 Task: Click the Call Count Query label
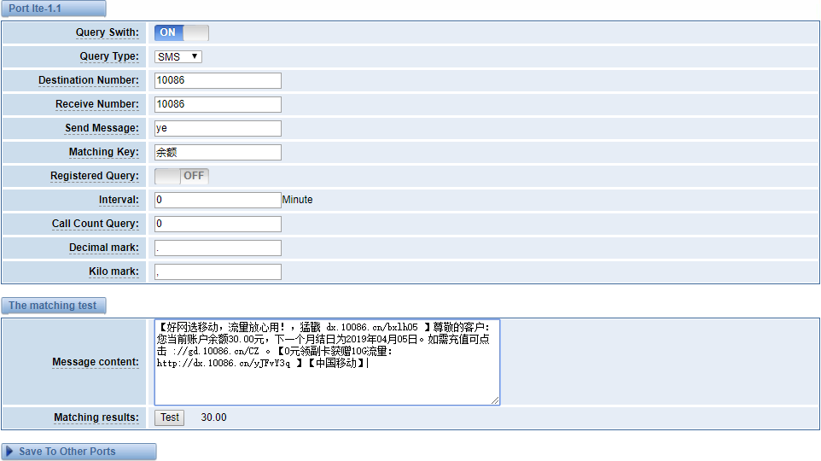pos(96,225)
